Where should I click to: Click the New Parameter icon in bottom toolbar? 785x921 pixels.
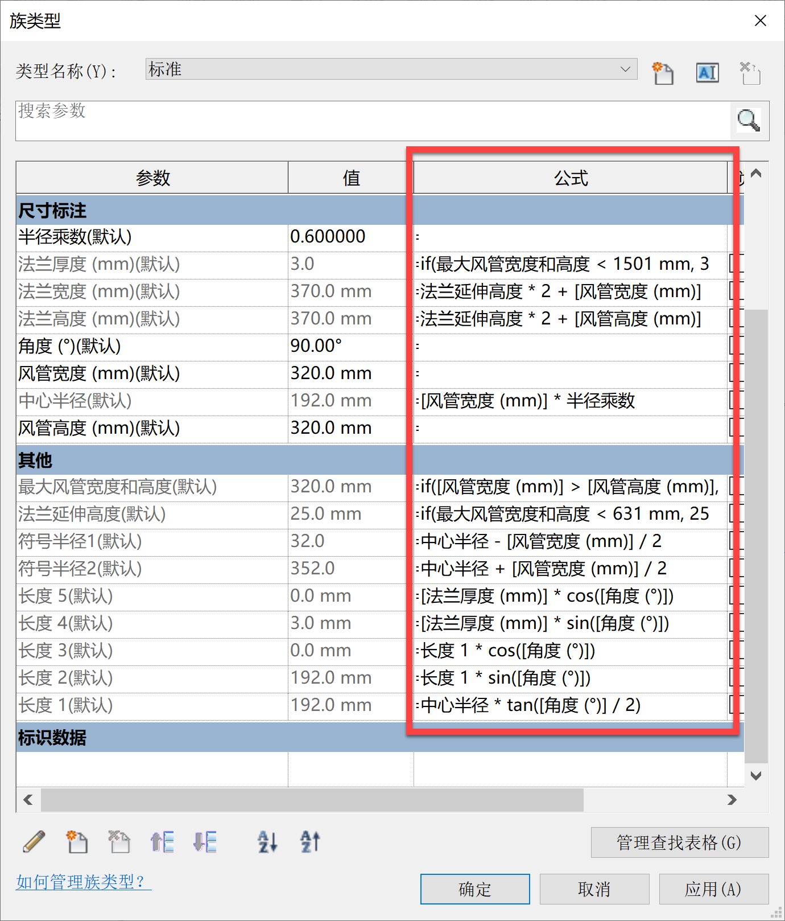click(77, 841)
